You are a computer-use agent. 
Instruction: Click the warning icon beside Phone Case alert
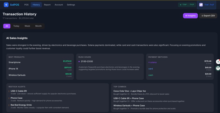click(9, 98)
